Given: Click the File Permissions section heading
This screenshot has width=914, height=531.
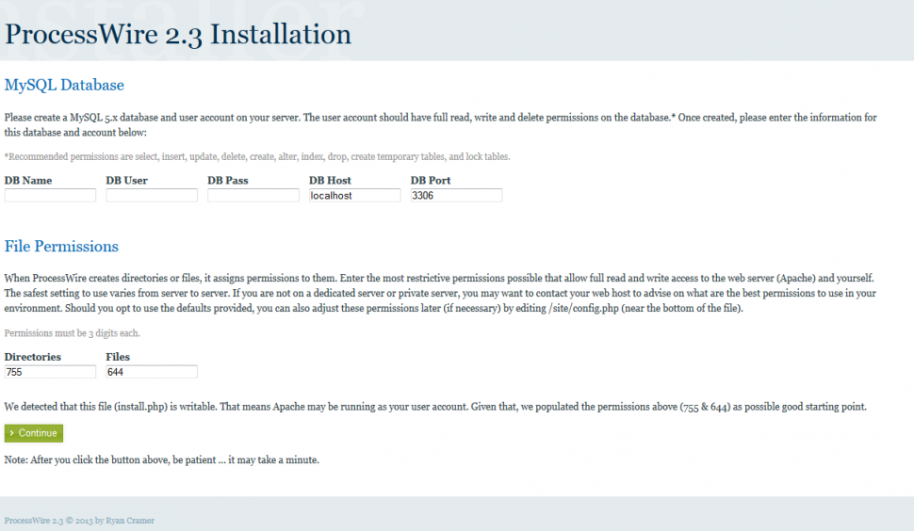Looking at the screenshot, I should [61, 247].
